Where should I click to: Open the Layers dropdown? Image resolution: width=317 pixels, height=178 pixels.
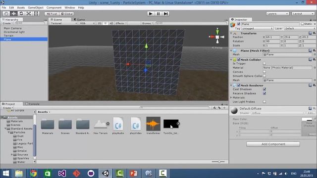click(277, 14)
